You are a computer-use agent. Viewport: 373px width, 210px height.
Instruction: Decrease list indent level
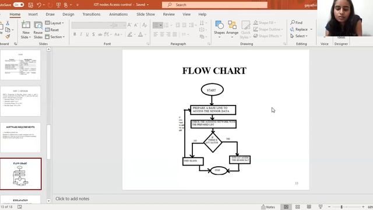(178, 25)
